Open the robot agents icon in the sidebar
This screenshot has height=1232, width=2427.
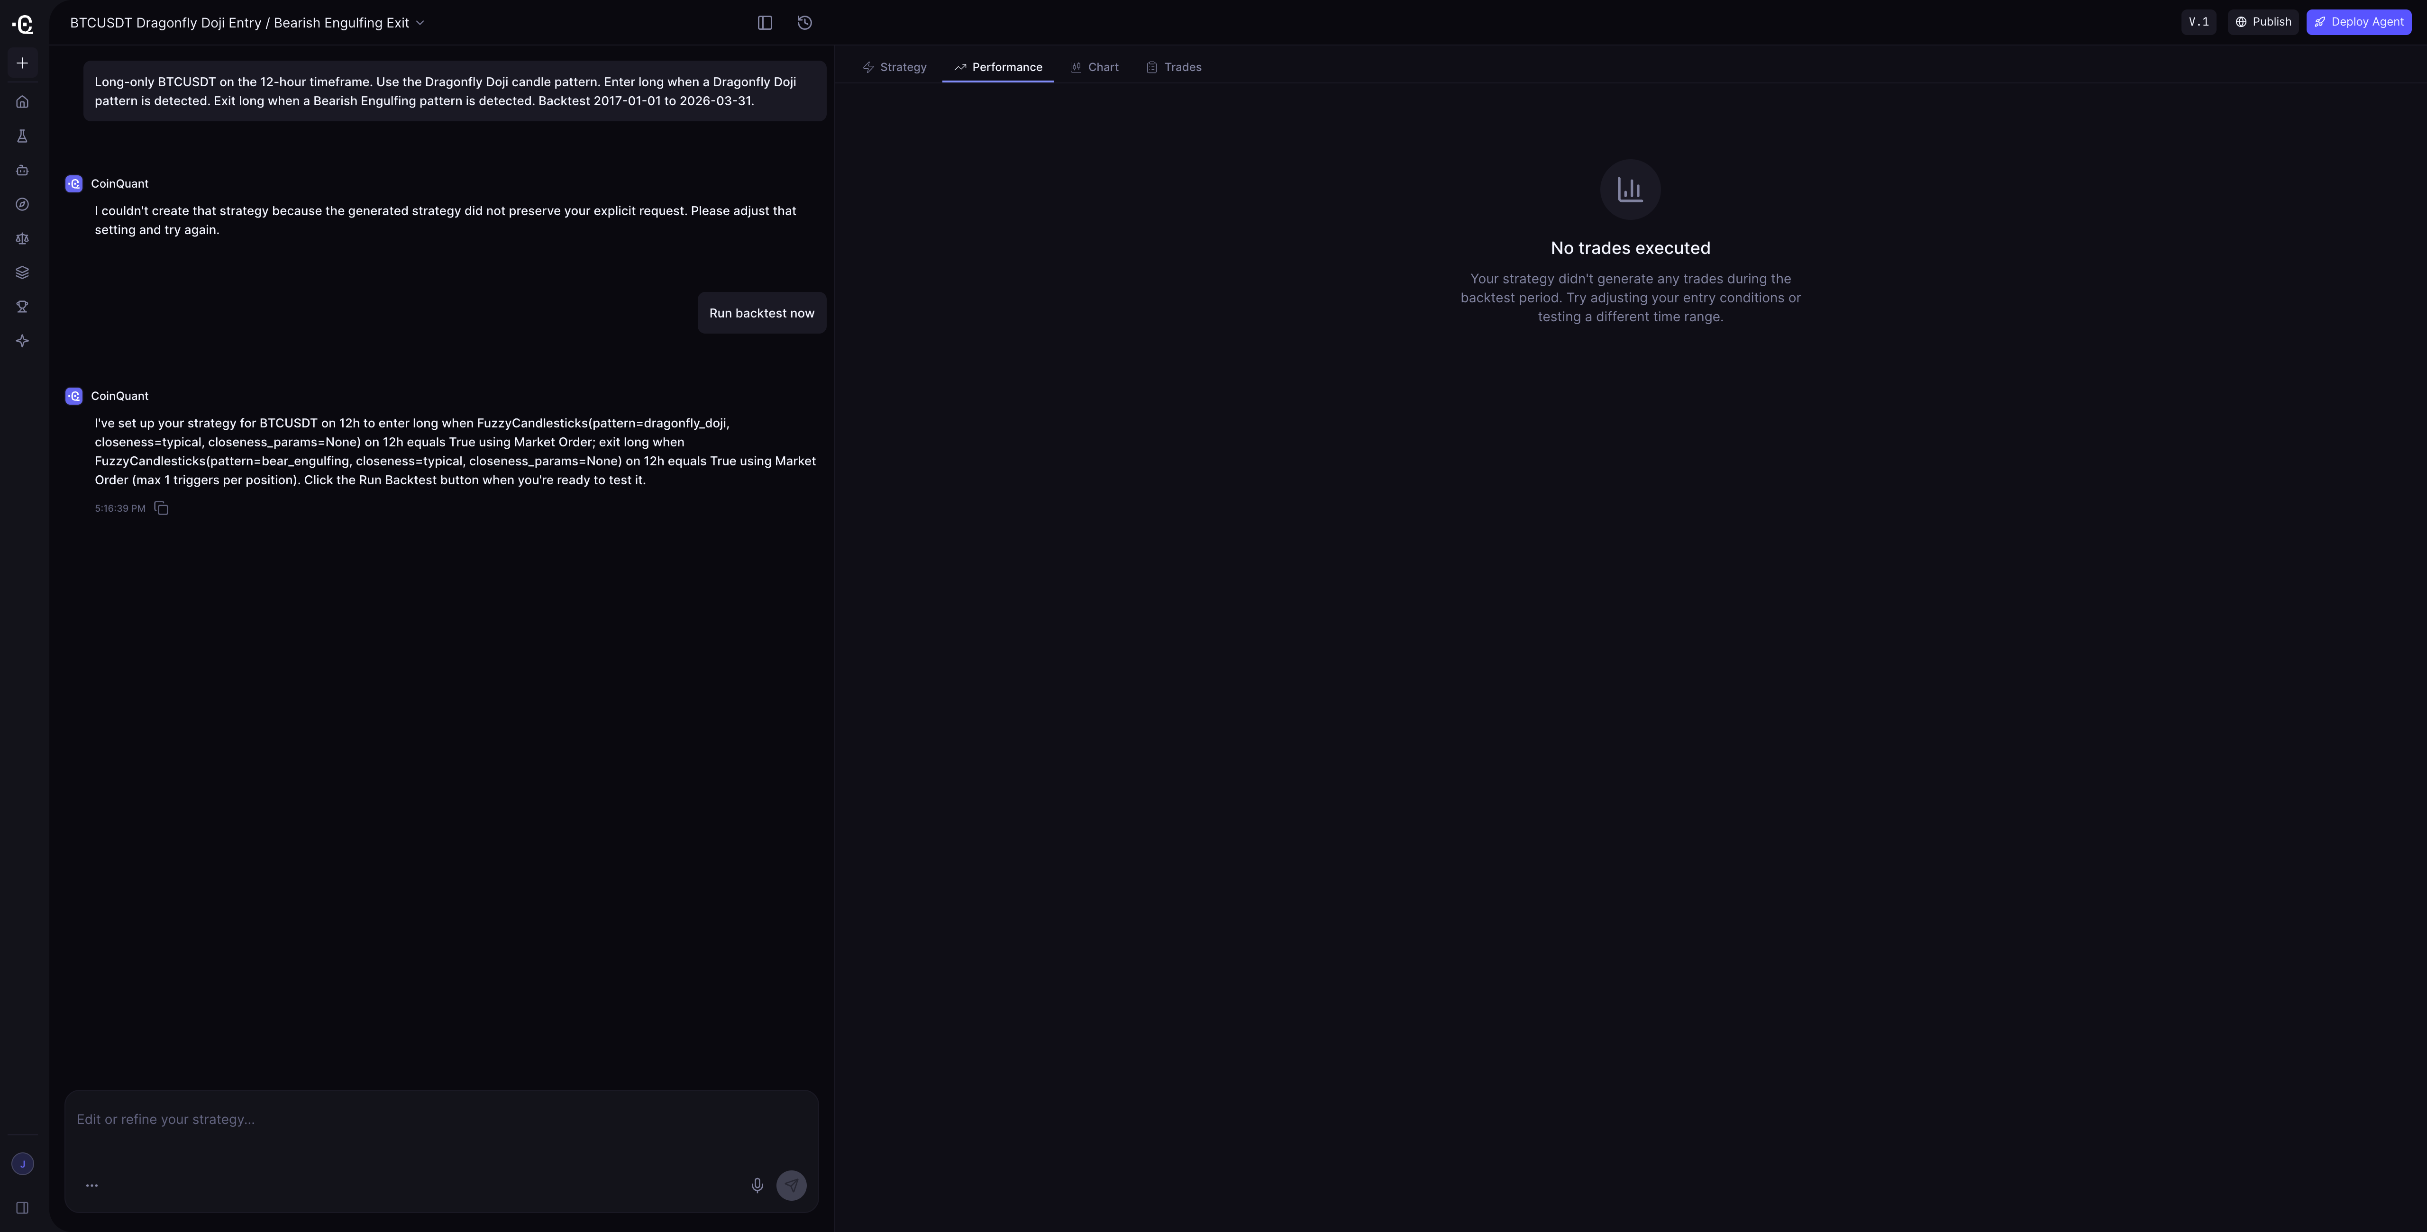coord(23,171)
